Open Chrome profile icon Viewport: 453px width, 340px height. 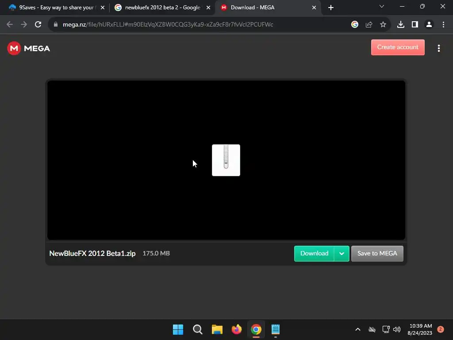coord(429,25)
